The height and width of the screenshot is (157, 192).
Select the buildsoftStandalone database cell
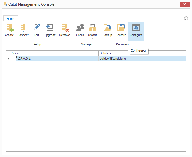pyautogui.click(x=142, y=59)
